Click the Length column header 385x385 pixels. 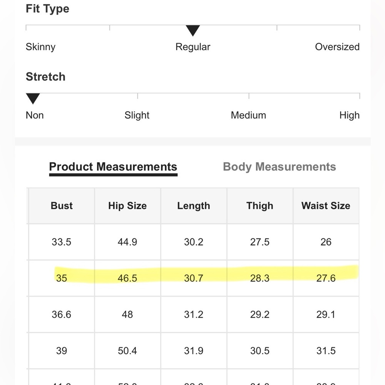click(194, 206)
